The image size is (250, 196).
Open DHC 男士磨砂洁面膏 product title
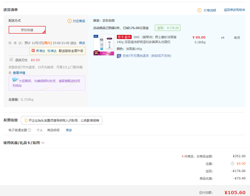tap(146, 40)
